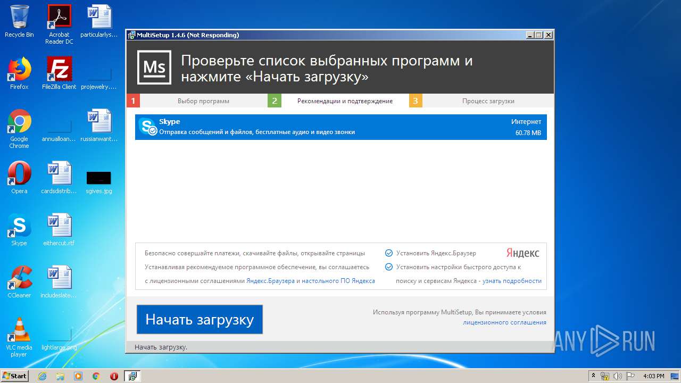
Task: Minimize the MultiSetup window
Action: (530, 35)
